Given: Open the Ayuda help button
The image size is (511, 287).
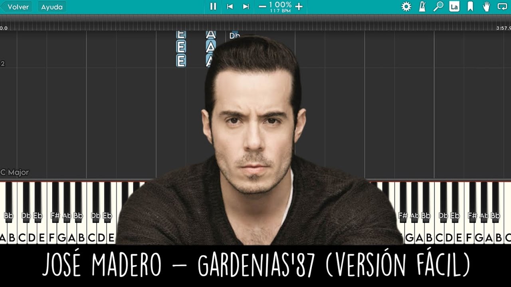Looking at the screenshot, I should (x=52, y=7).
